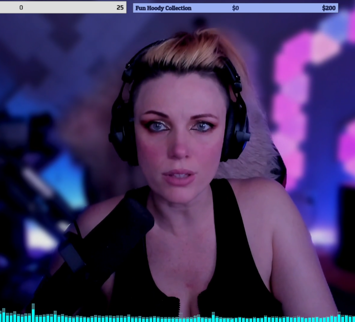Click the grey counter bar showing 0 and 25
Viewport: 355px width, 322px height.
click(x=63, y=8)
